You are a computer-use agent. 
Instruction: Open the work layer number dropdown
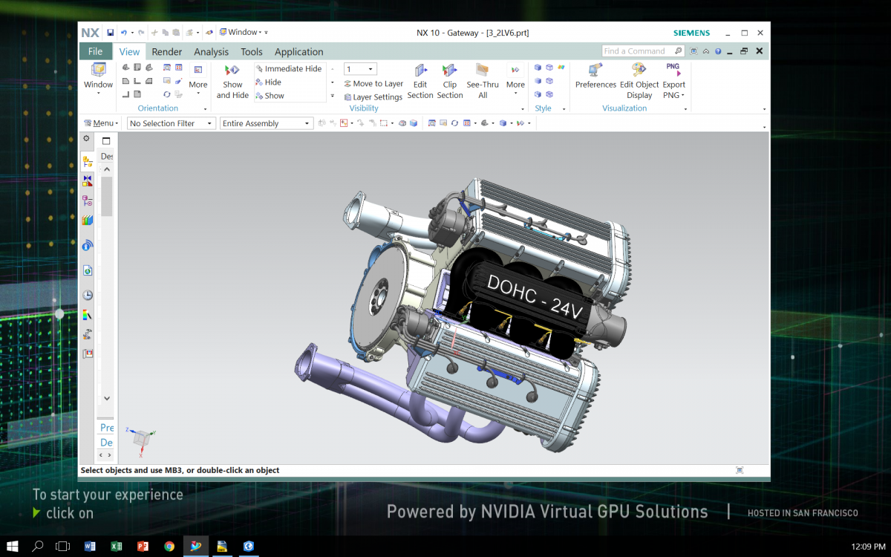coord(361,69)
